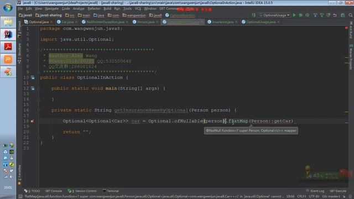Open the TODO tool window
Screen dimensions: 354x199
pos(32,191)
